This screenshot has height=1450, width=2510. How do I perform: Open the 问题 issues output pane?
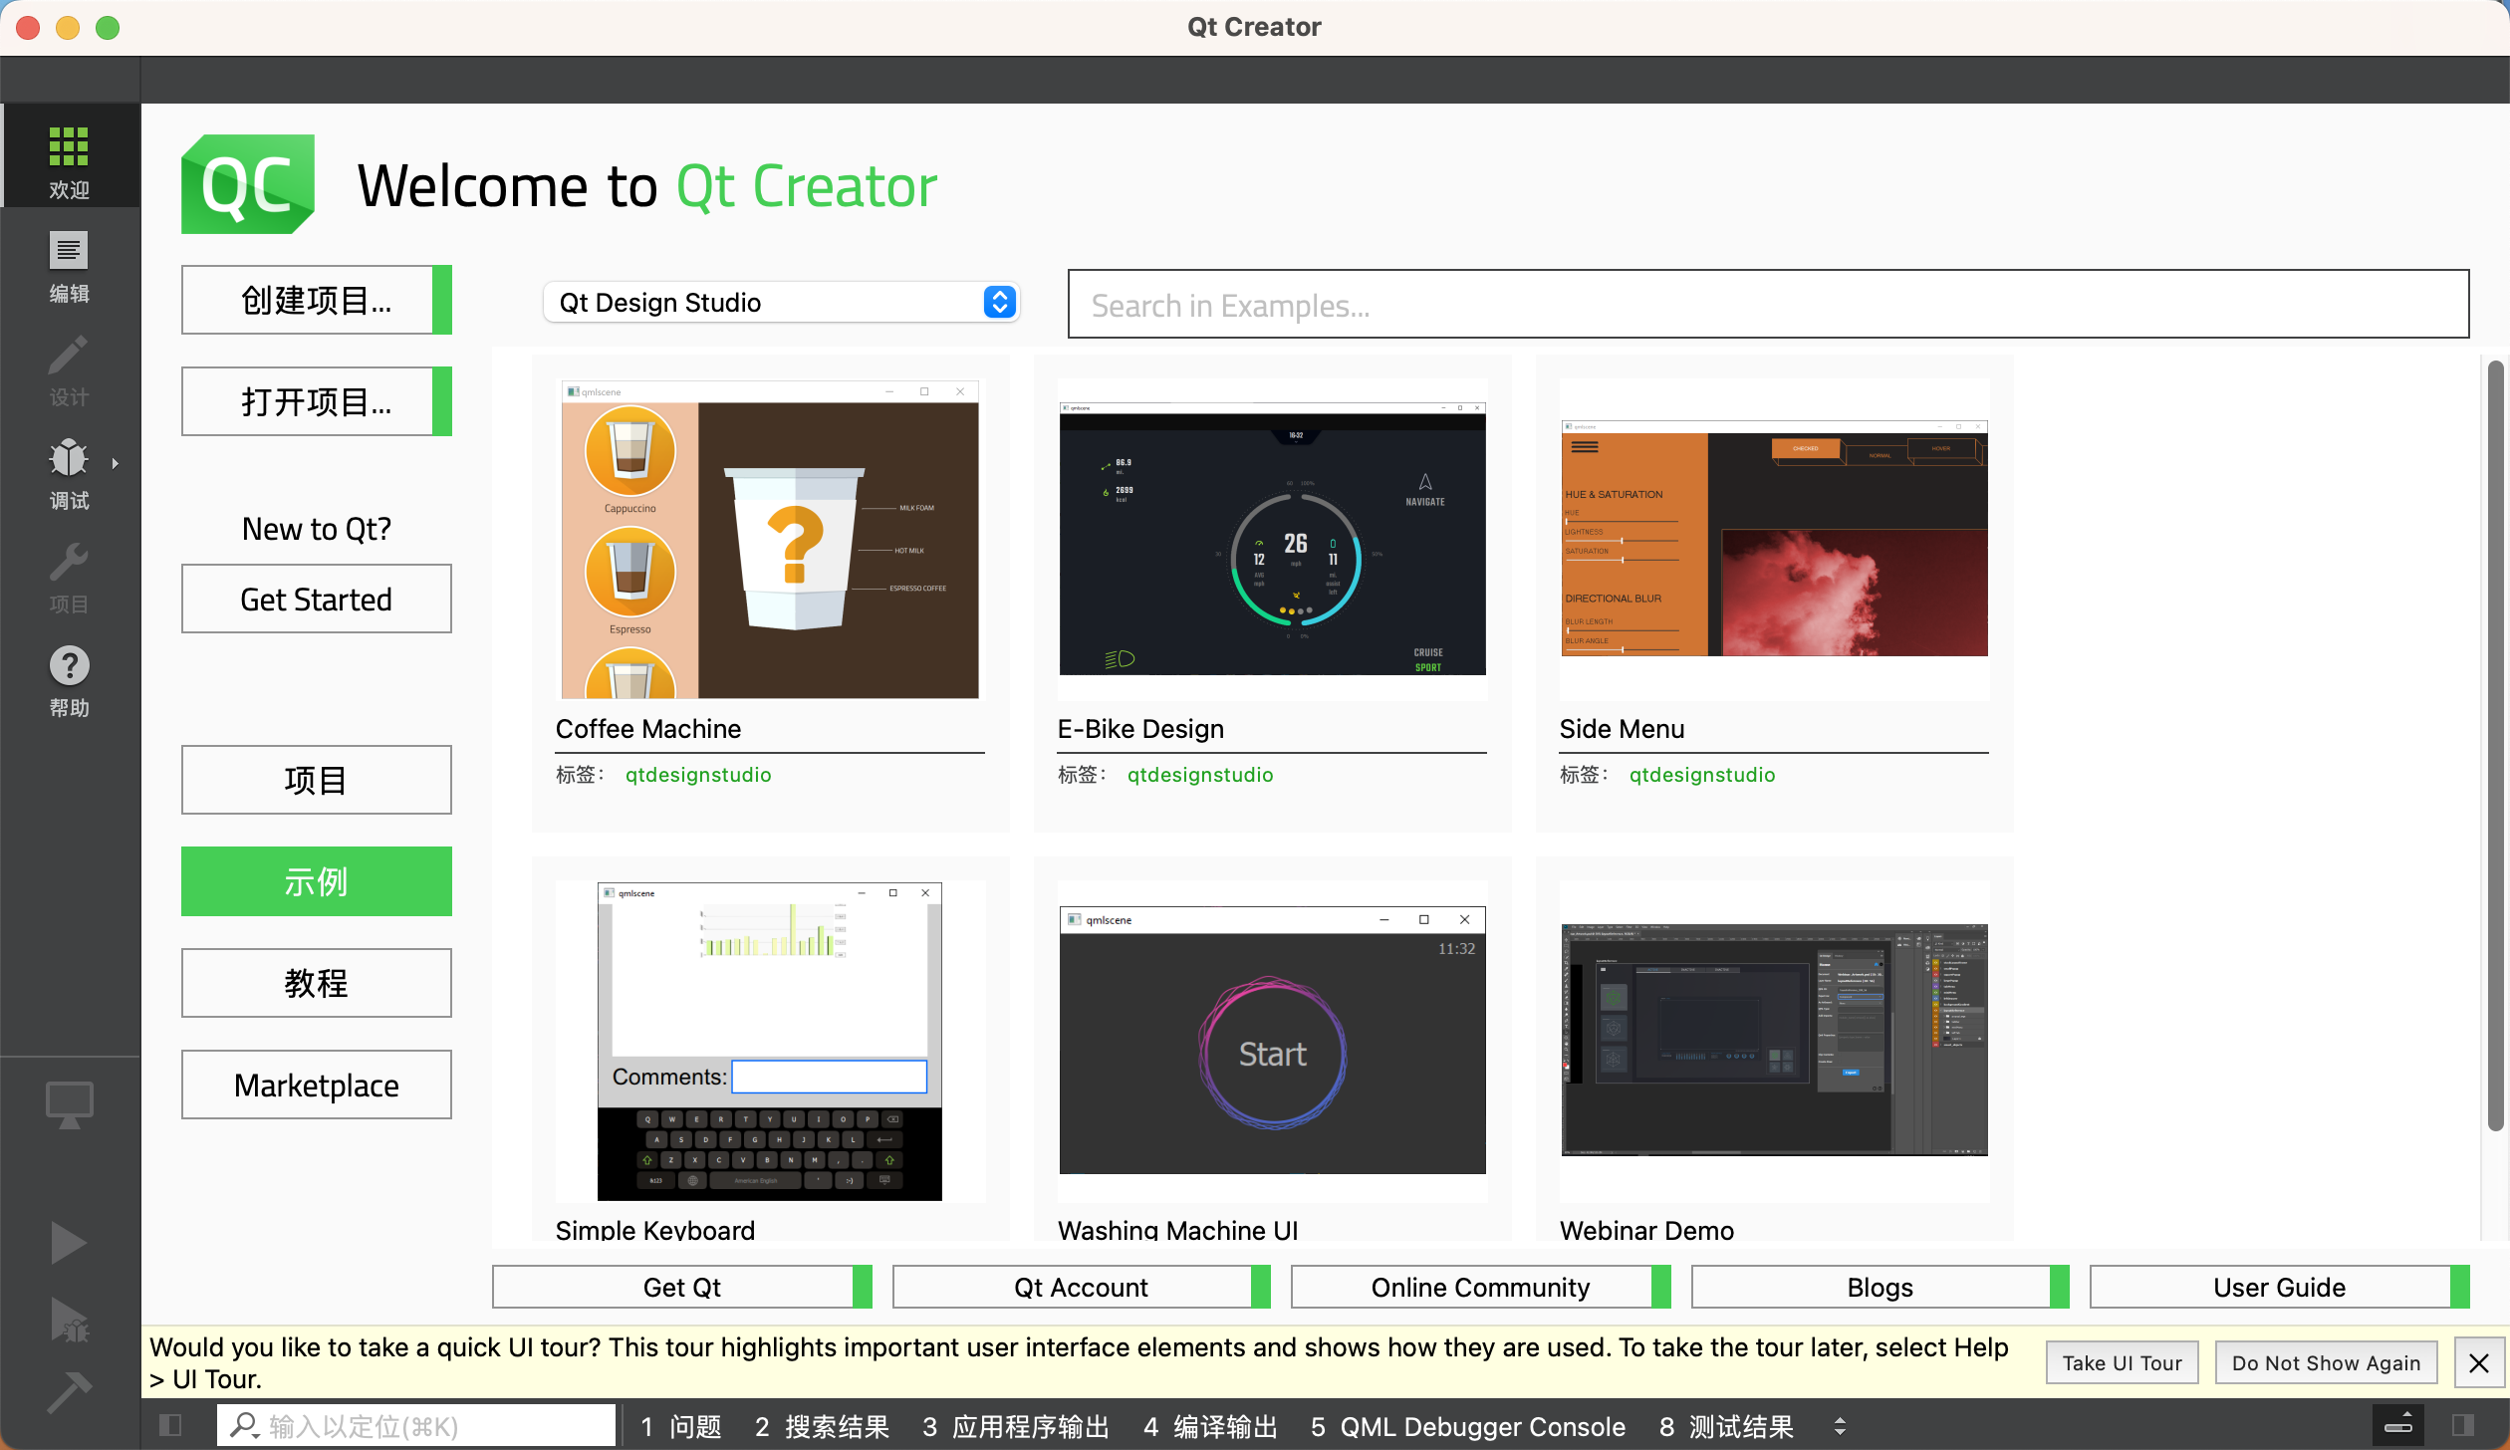pos(681,1426)
